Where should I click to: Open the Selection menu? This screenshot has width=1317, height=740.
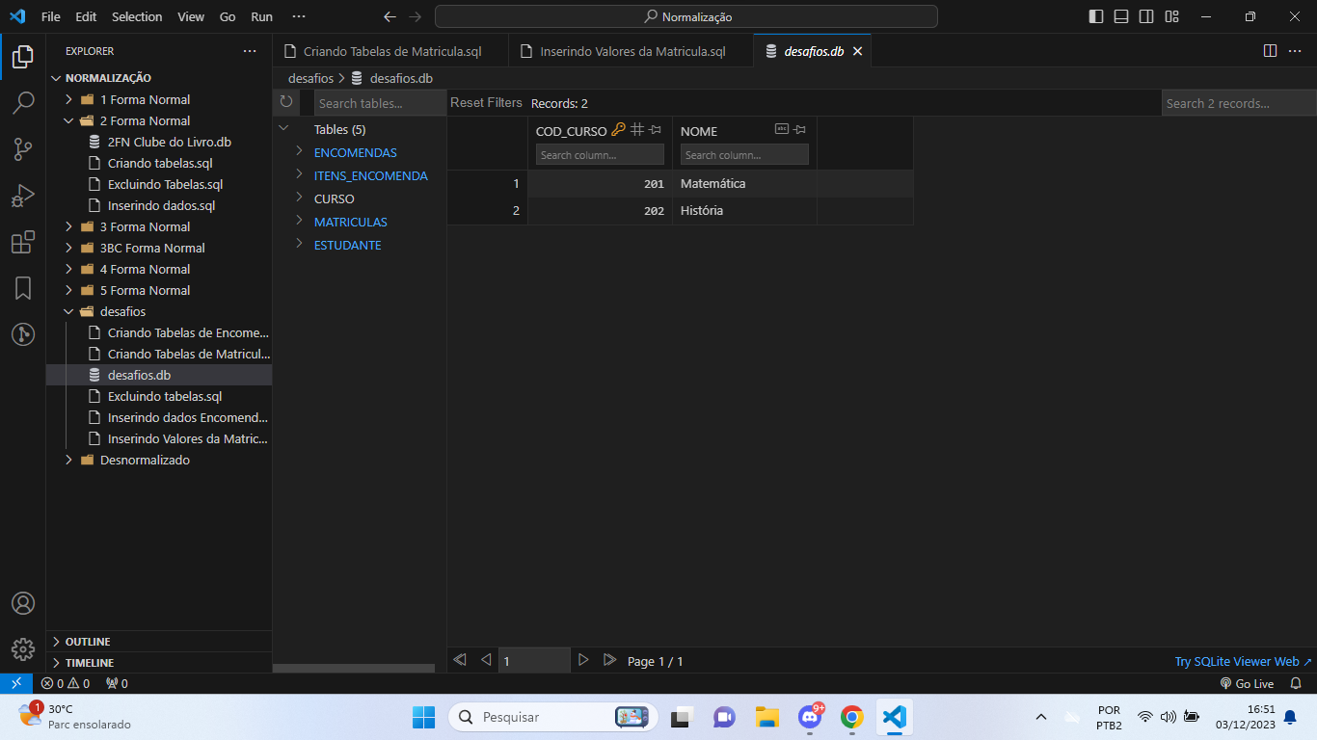[137, 16]
